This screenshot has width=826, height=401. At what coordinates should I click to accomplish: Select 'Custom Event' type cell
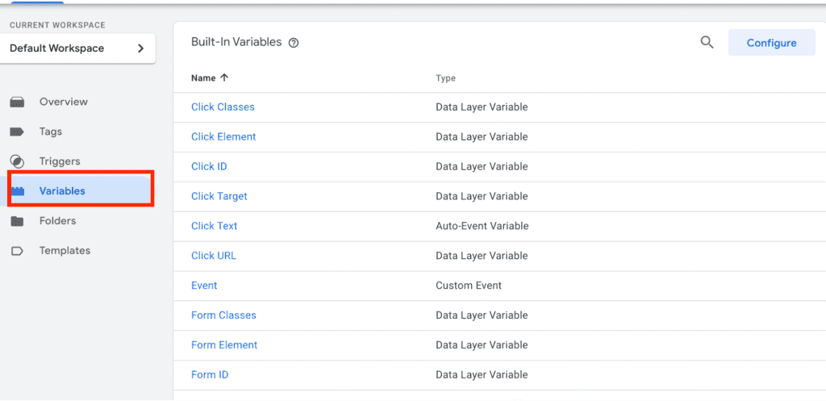pos(469,286)
